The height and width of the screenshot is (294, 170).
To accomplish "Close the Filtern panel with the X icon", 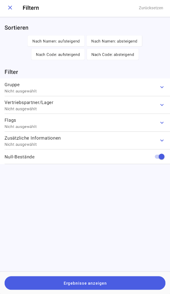I will (x=10, y=8).
